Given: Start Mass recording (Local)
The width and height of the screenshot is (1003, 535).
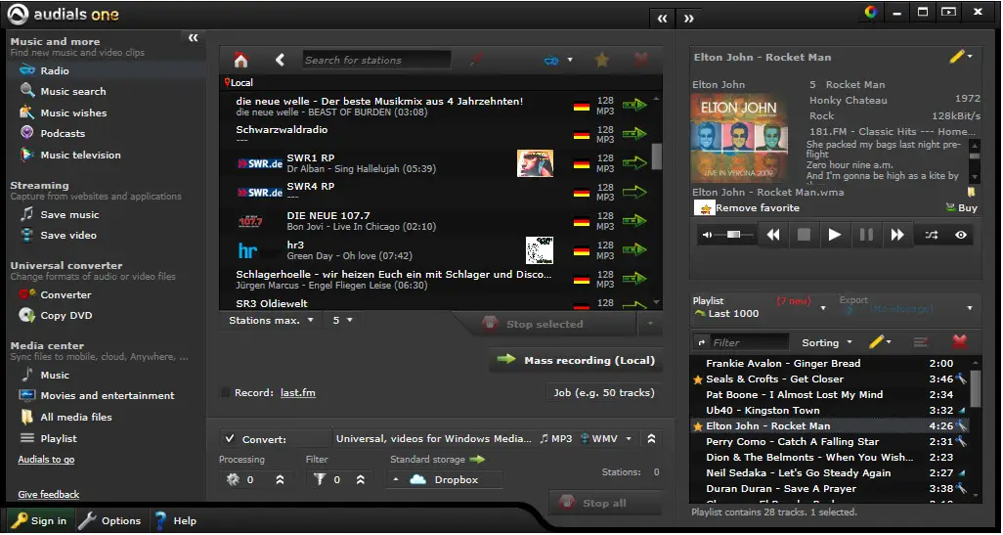Looking at the screenshot, I should [x=576, y=360].
